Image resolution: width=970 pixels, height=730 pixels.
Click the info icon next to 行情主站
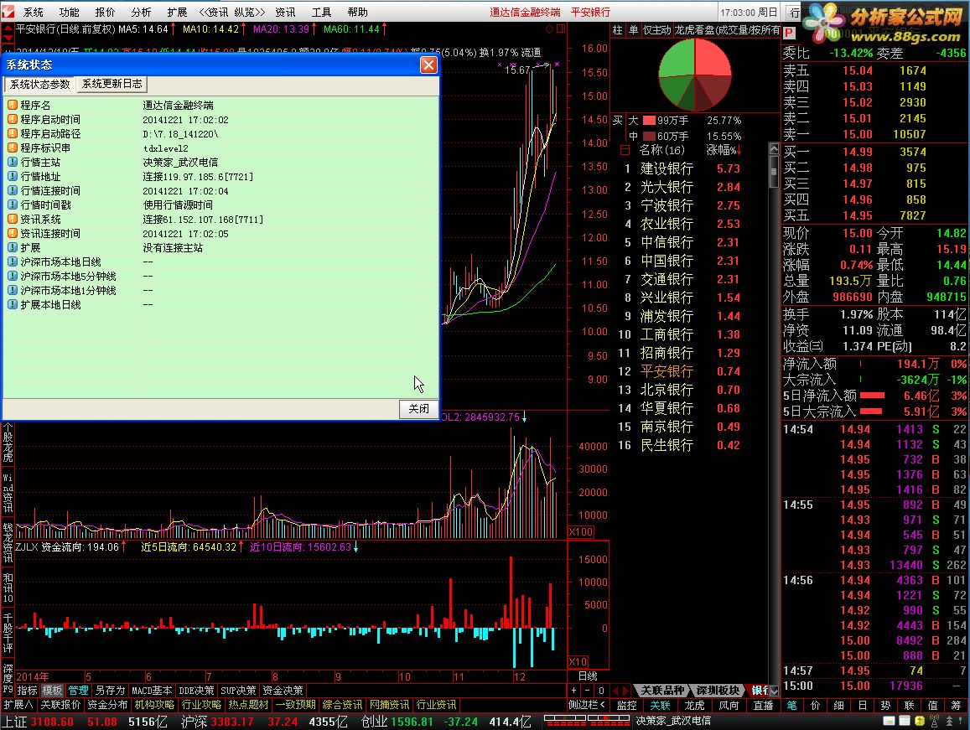point(13,162)
